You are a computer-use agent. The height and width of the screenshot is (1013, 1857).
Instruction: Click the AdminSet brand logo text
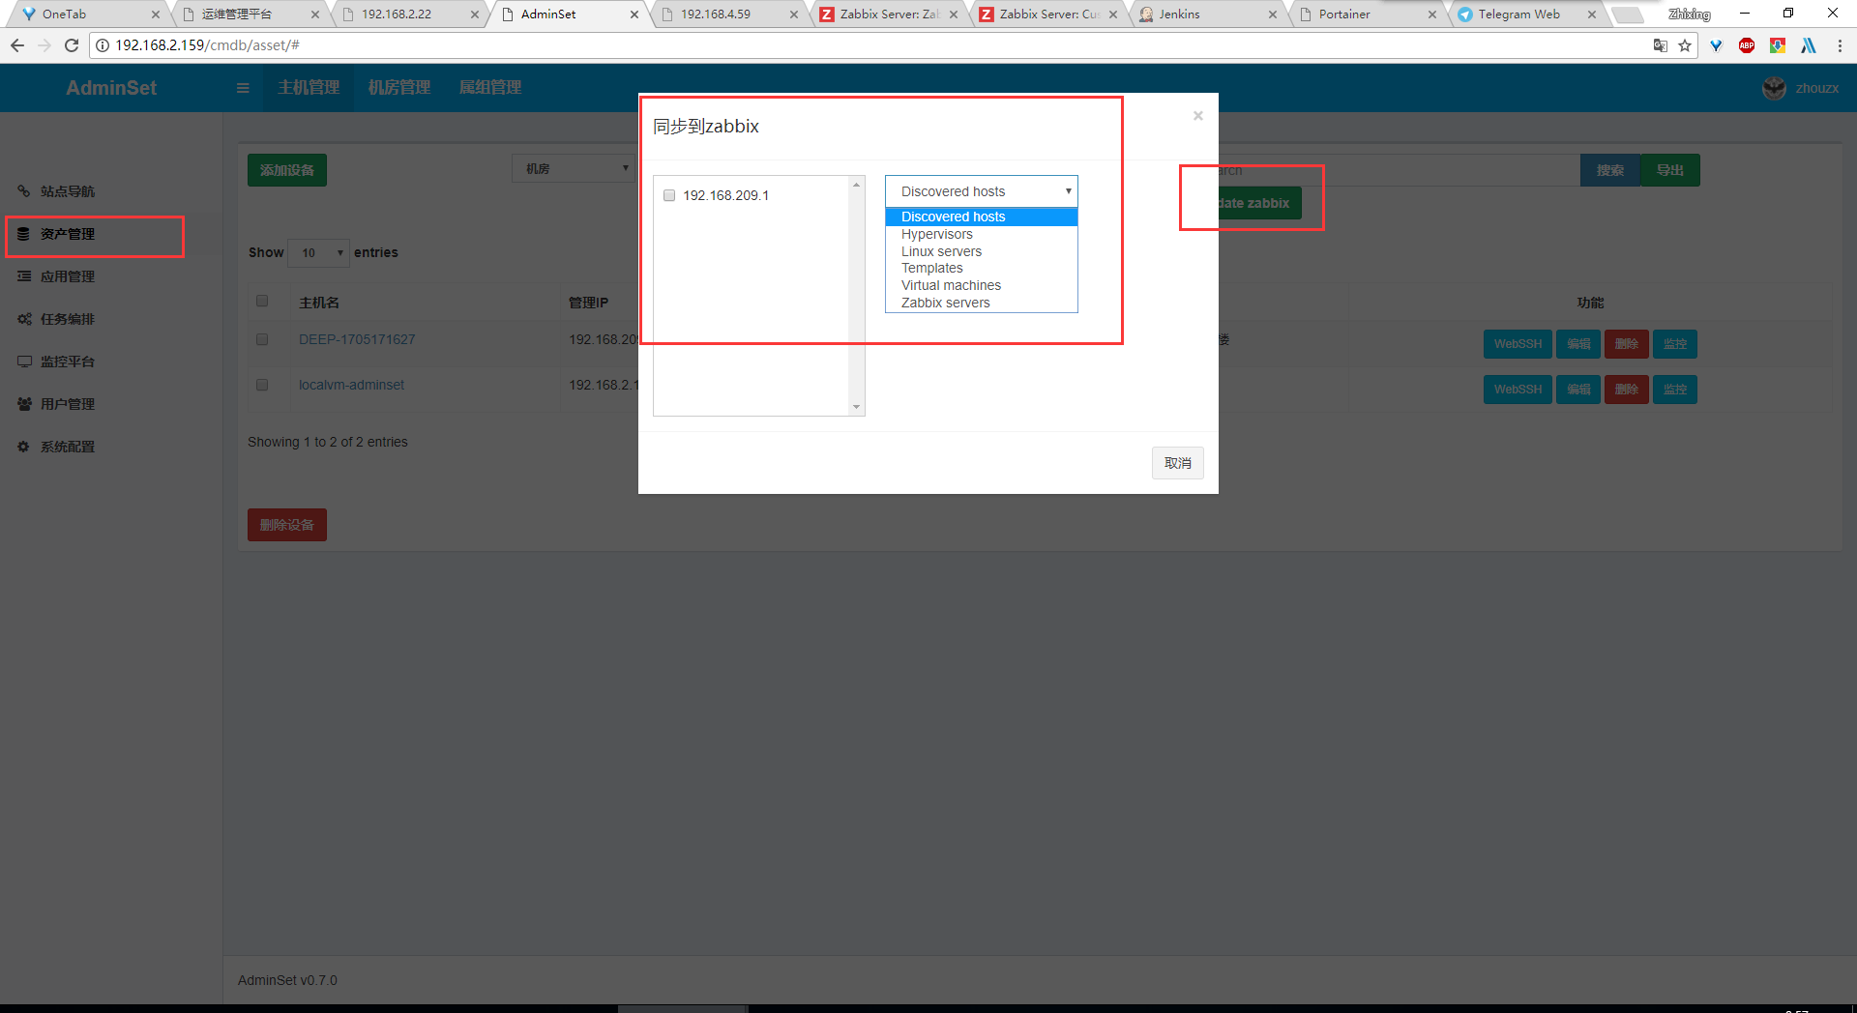pyautogui.click(x=111, y=88)
